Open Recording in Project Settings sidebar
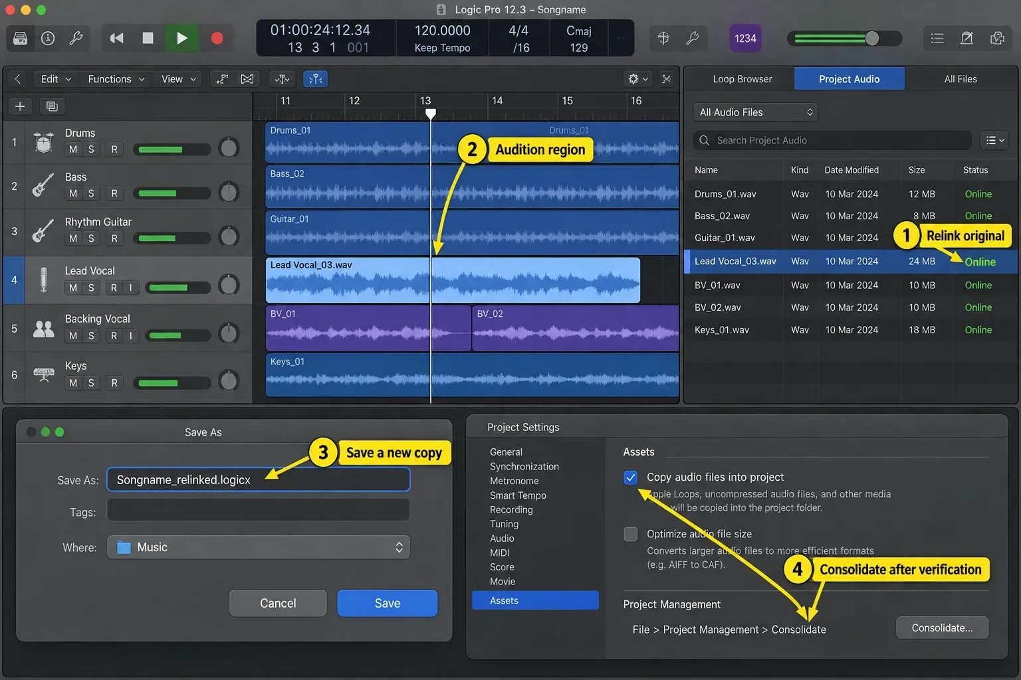This screenshot has width=1021, height=680. [511, 510]
